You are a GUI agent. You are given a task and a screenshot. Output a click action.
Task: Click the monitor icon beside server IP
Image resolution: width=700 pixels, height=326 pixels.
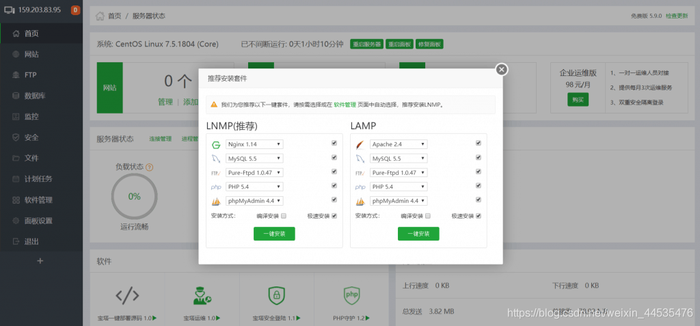(x=10, y=10)
